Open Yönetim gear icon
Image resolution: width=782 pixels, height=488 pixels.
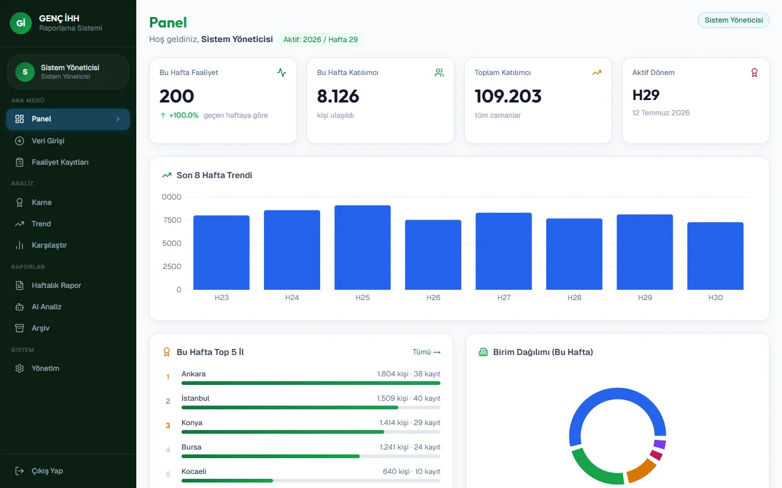20,368
